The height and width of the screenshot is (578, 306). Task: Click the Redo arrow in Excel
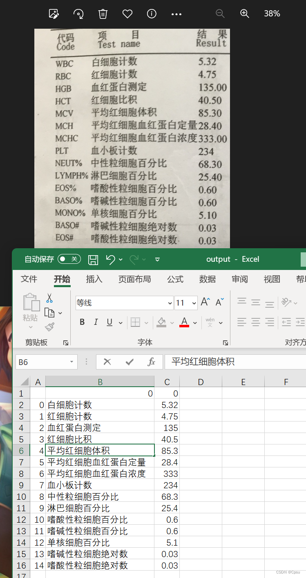(x=134, y=259)
